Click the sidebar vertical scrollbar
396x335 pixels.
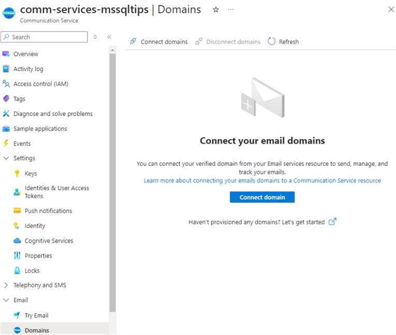[113, 182]
